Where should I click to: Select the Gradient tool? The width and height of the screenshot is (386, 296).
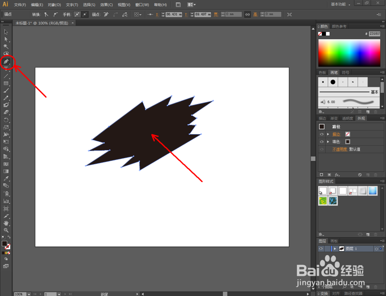point(6,171)
